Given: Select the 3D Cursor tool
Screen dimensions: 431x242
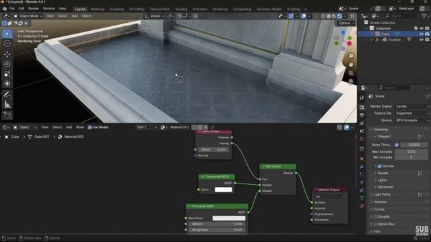Looking at the screenshot, I should point(7,43).
